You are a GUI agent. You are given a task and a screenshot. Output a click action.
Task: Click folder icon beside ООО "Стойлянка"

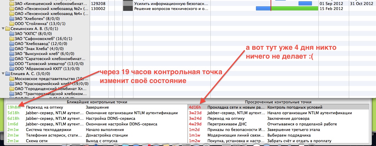click(12, 24)
